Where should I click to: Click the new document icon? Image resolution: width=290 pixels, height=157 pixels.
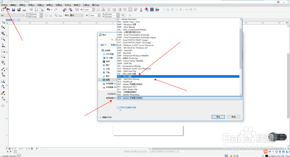pos(3,10)
